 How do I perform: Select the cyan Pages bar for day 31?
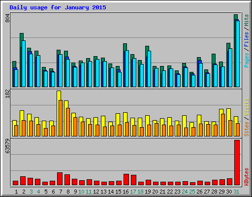pos(238,54)
